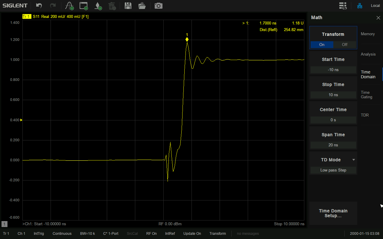Open the recall file folder icon
This screenshot has width=383, height=239.
(142, 6)
